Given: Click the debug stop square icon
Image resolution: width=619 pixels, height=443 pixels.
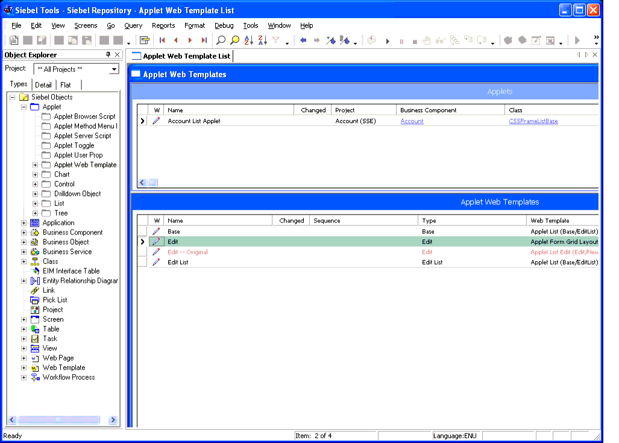Looking at the screenshot, I should pos(415,42).
